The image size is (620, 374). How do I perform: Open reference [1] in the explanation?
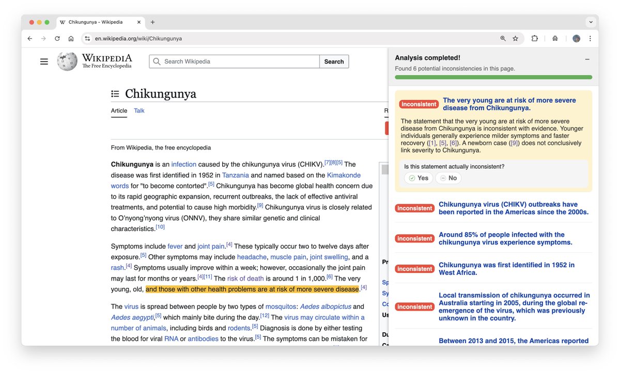[433, 143]
